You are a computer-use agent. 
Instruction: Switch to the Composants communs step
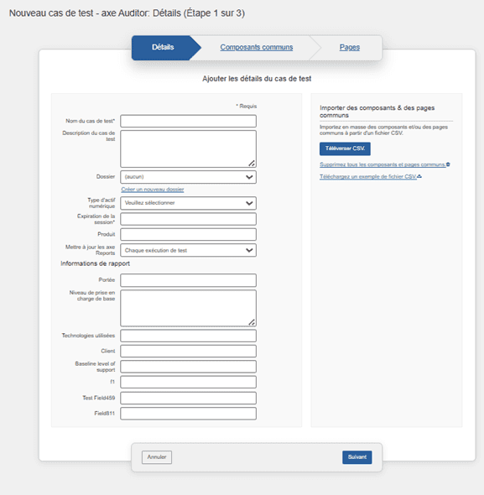pos(257,47)
